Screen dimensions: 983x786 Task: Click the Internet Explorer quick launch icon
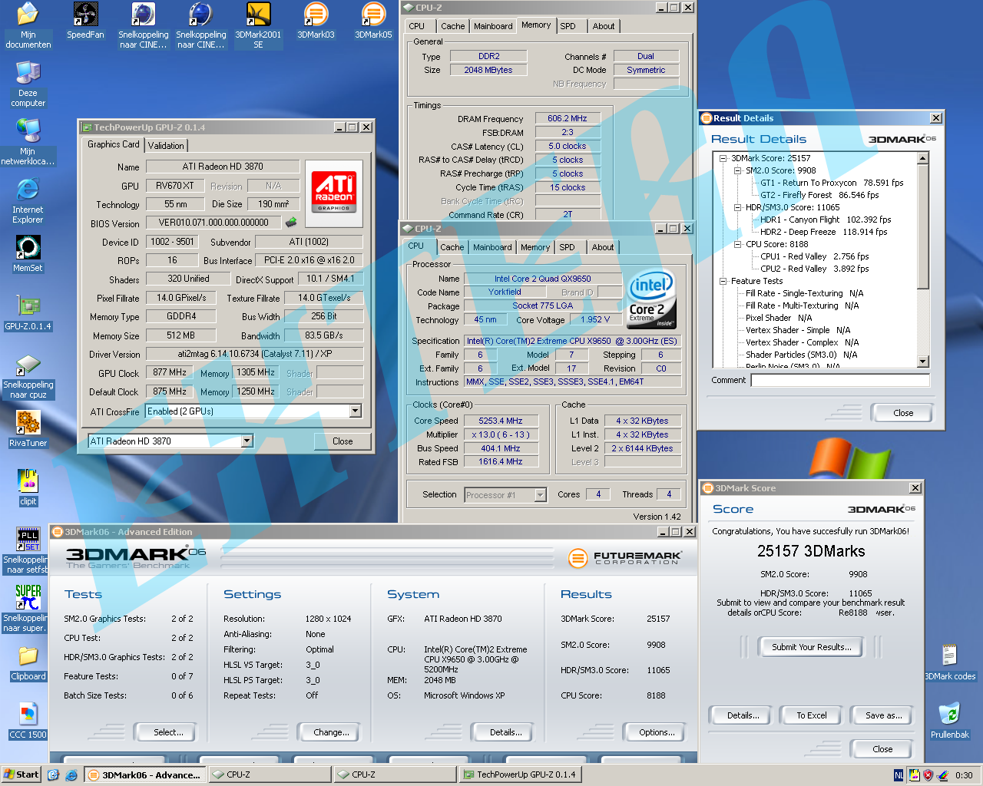click(71, 774)
